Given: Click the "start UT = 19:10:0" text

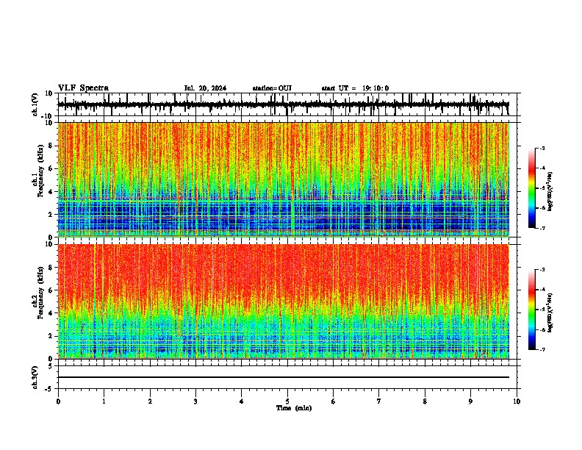Looking at the screenshot, I should [355, 88].
